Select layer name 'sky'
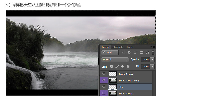The height and width of the screenshot is (98, 200). (x=121, y=87)
